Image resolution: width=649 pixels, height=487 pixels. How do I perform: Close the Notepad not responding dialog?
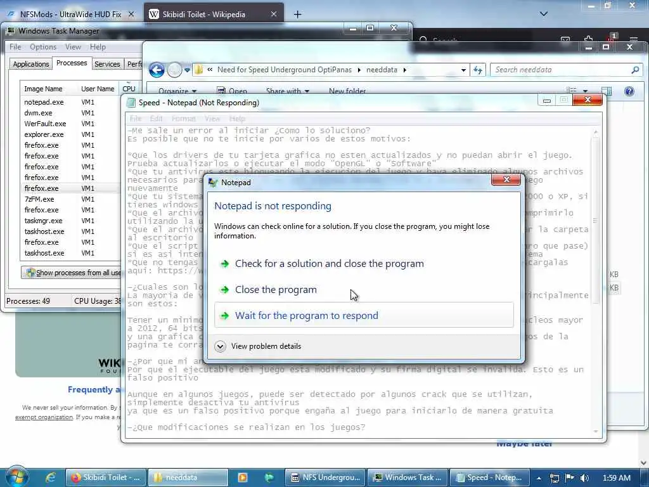tap(506, 179)
